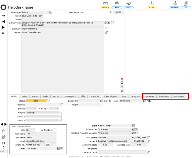Toggle the target checkbox
This screenshot has height=158, width=192.
coord(101,105)
